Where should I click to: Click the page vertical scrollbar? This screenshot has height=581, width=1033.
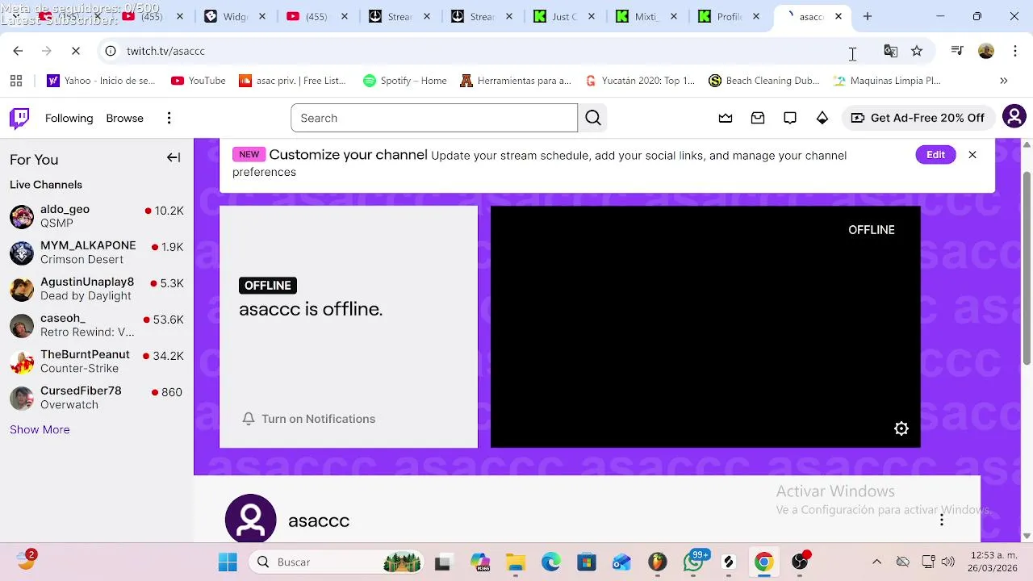(x=1027, y=266)
